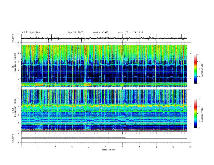This screenshot has width=214, height=165.
Task: Click the time axis tick label '0'
Action: click(21, 147)
